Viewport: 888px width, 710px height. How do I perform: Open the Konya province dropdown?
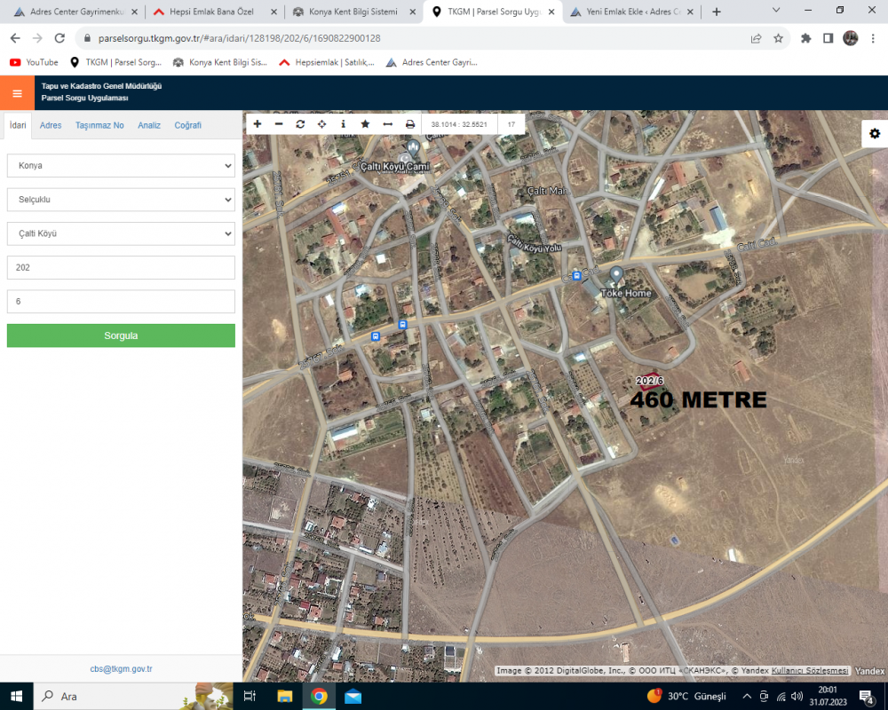pyautogui.click(x=121, y=165)
